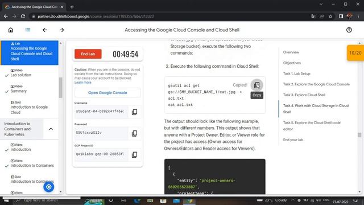This screenshot has height=205, width=364.
Task: Open Chrome profile avatar
Action: pos(349,17)
